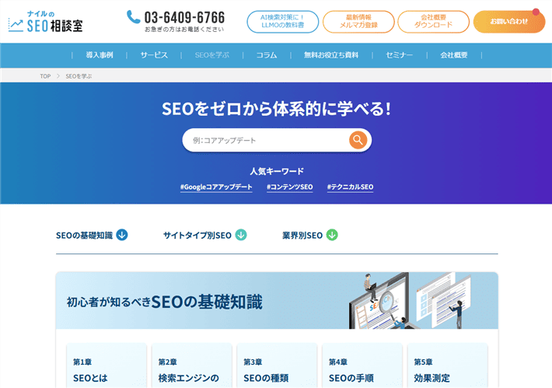Open 第2章 検索エンジンの card
The width and height of the screenshot is (552, 388).
pyautogui.click(x=192, y=365)
